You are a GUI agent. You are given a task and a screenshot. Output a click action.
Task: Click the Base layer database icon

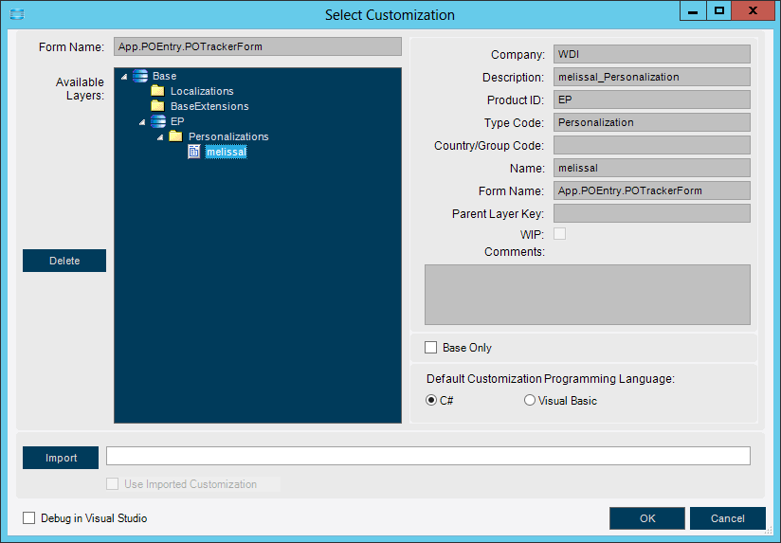pyautogui.click(x=140, y=76)
